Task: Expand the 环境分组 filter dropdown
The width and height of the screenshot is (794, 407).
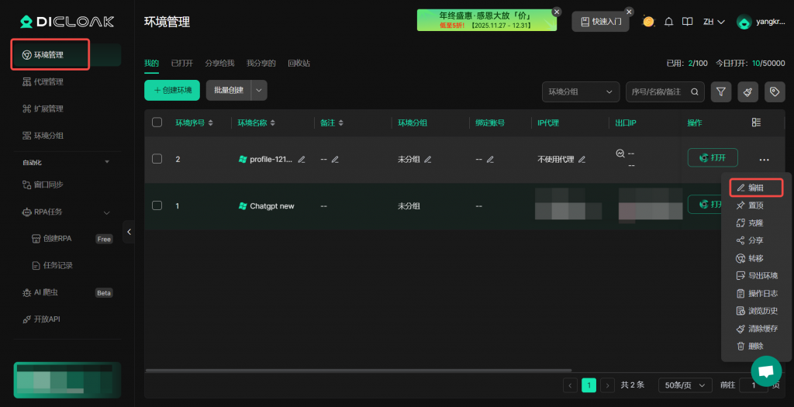Action: click(580, 91)
